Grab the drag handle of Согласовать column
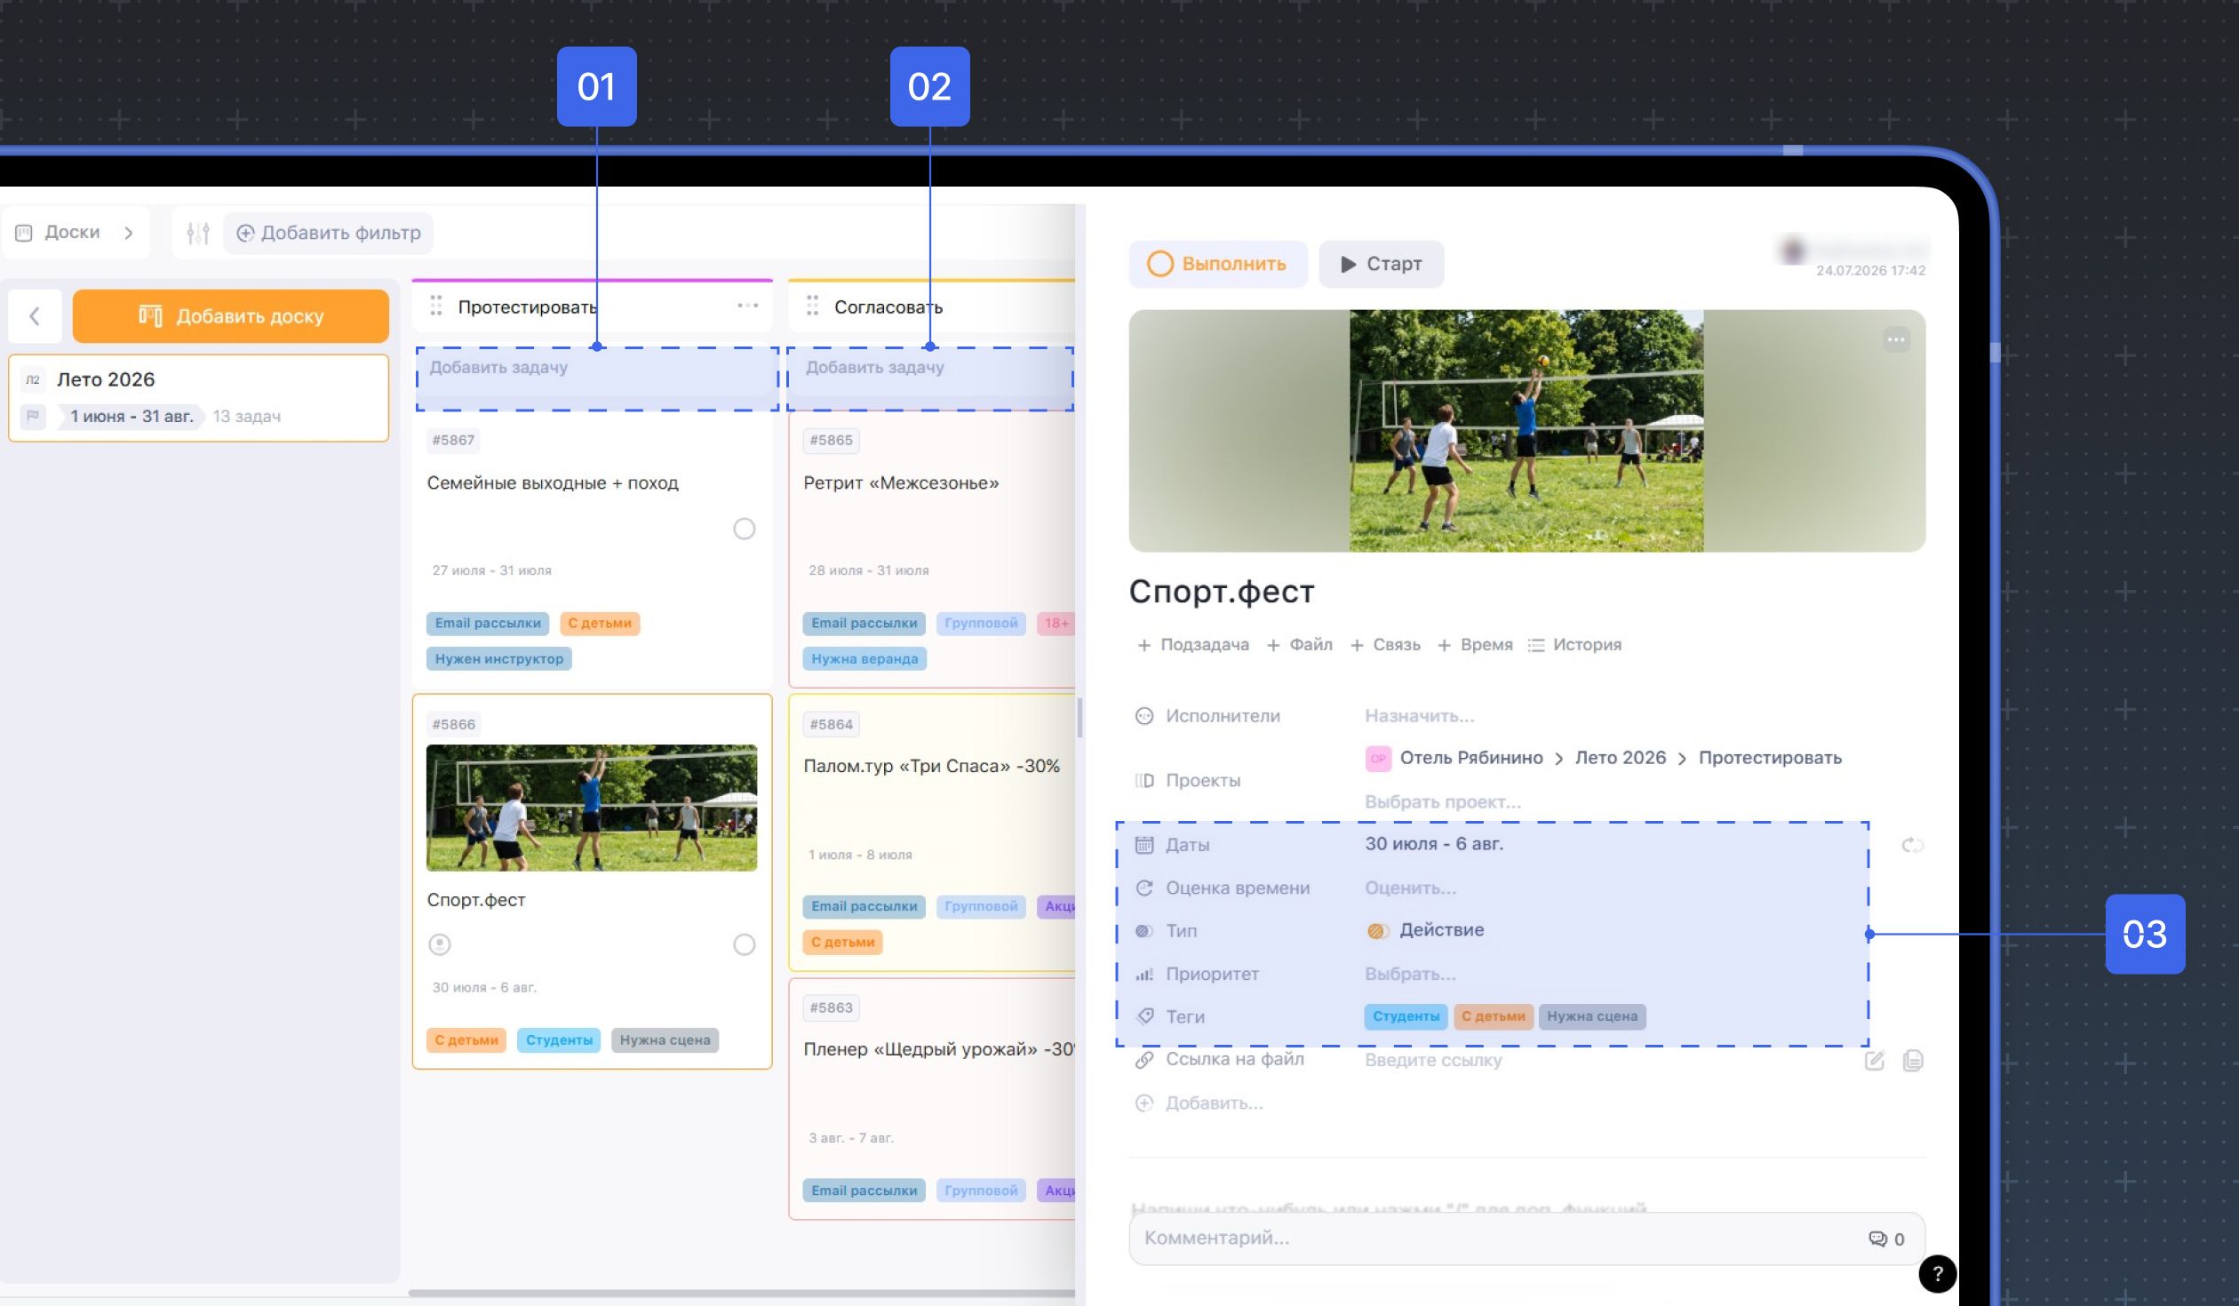 [x=812, y=306]
